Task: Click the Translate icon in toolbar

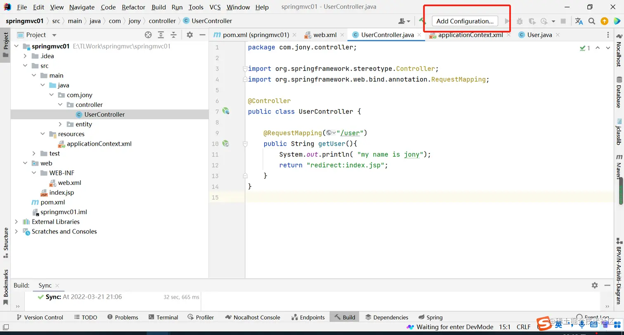Action: tap(579, 21)
